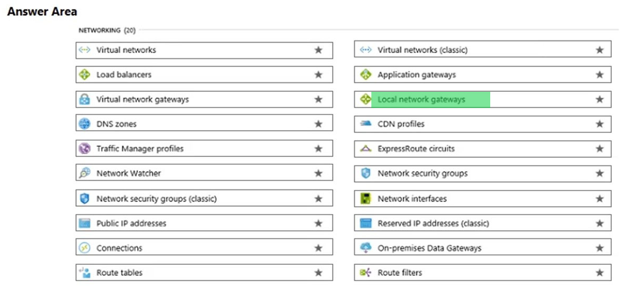Open Reserved IP addresses (classic)

pos(482,223)
